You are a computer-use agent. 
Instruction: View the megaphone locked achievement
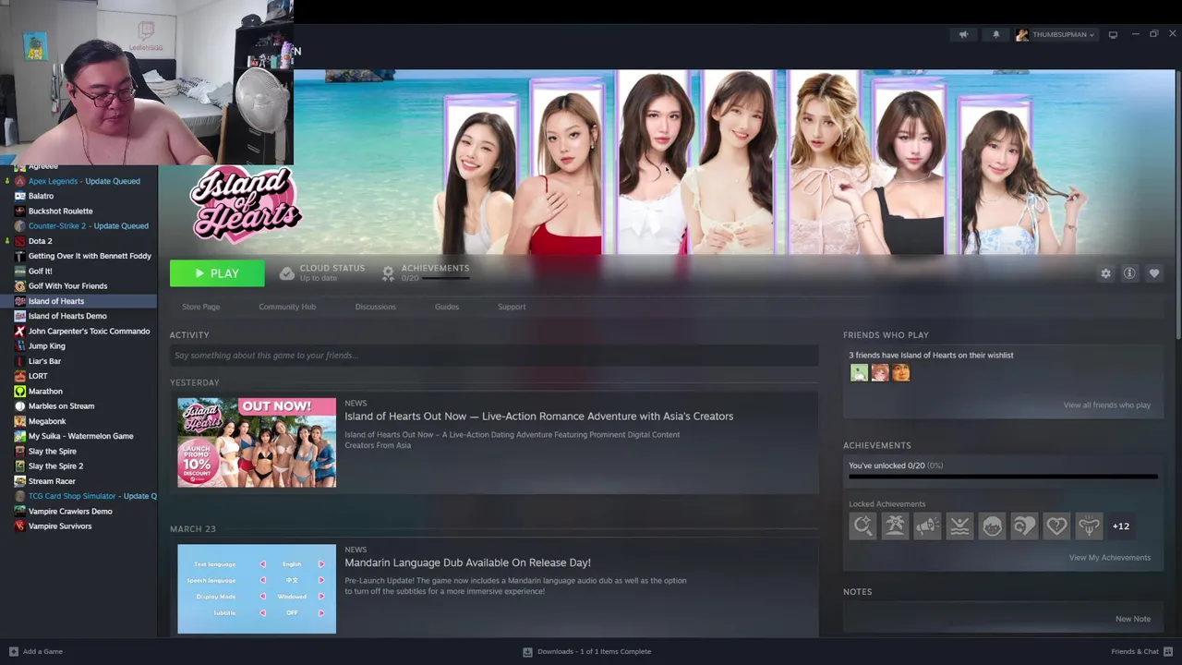pos(927,526)
